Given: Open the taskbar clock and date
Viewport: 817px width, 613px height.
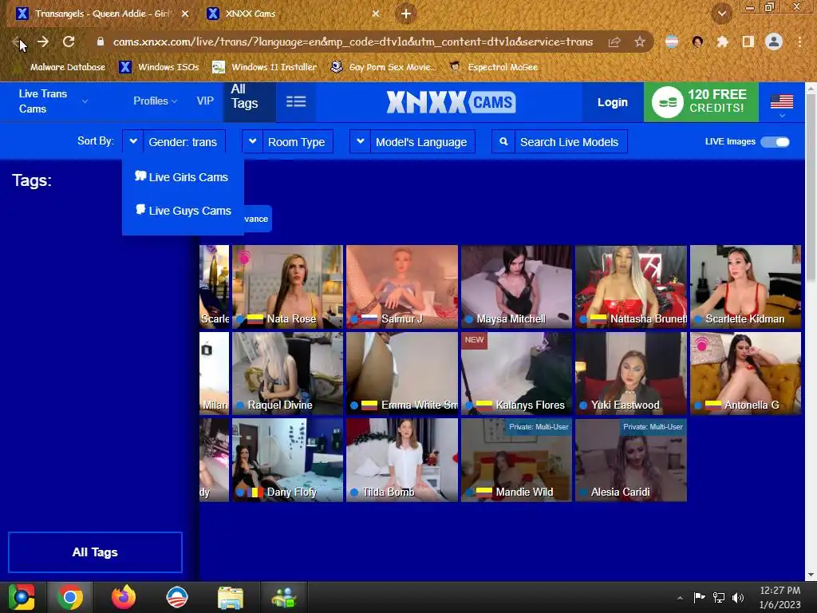Looking at the screenshot, I should (x=780, y=597).
